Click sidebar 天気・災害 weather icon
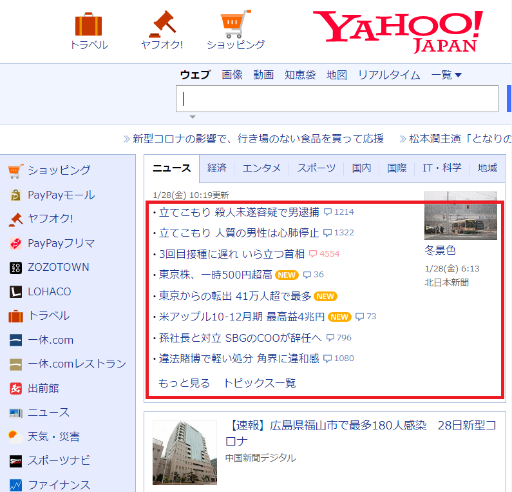 (15, 437)
